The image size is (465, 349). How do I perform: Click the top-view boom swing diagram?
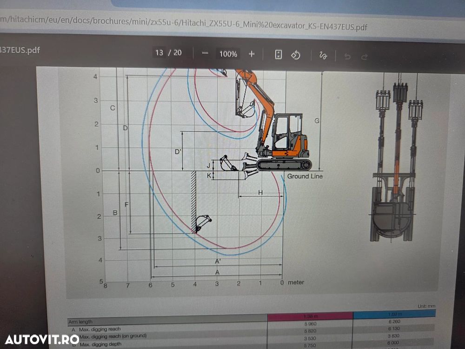[x=395, y=159]
